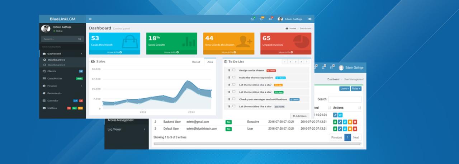Open the Roles dropdown button
Screen dimensions: 459x164
pos(356,88)
